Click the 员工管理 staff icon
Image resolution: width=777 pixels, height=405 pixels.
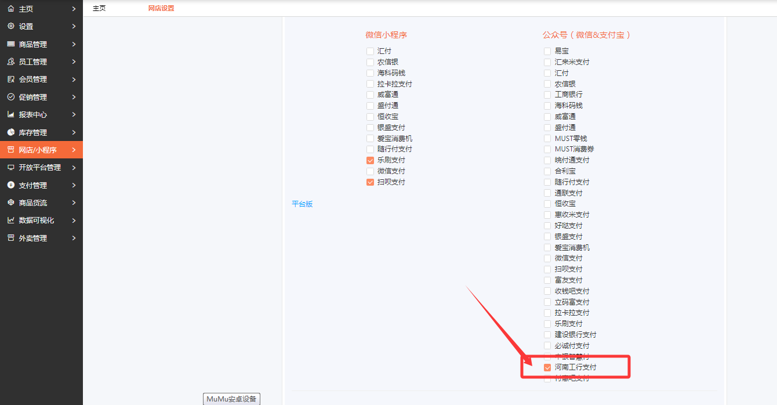[x=10, y=62]
